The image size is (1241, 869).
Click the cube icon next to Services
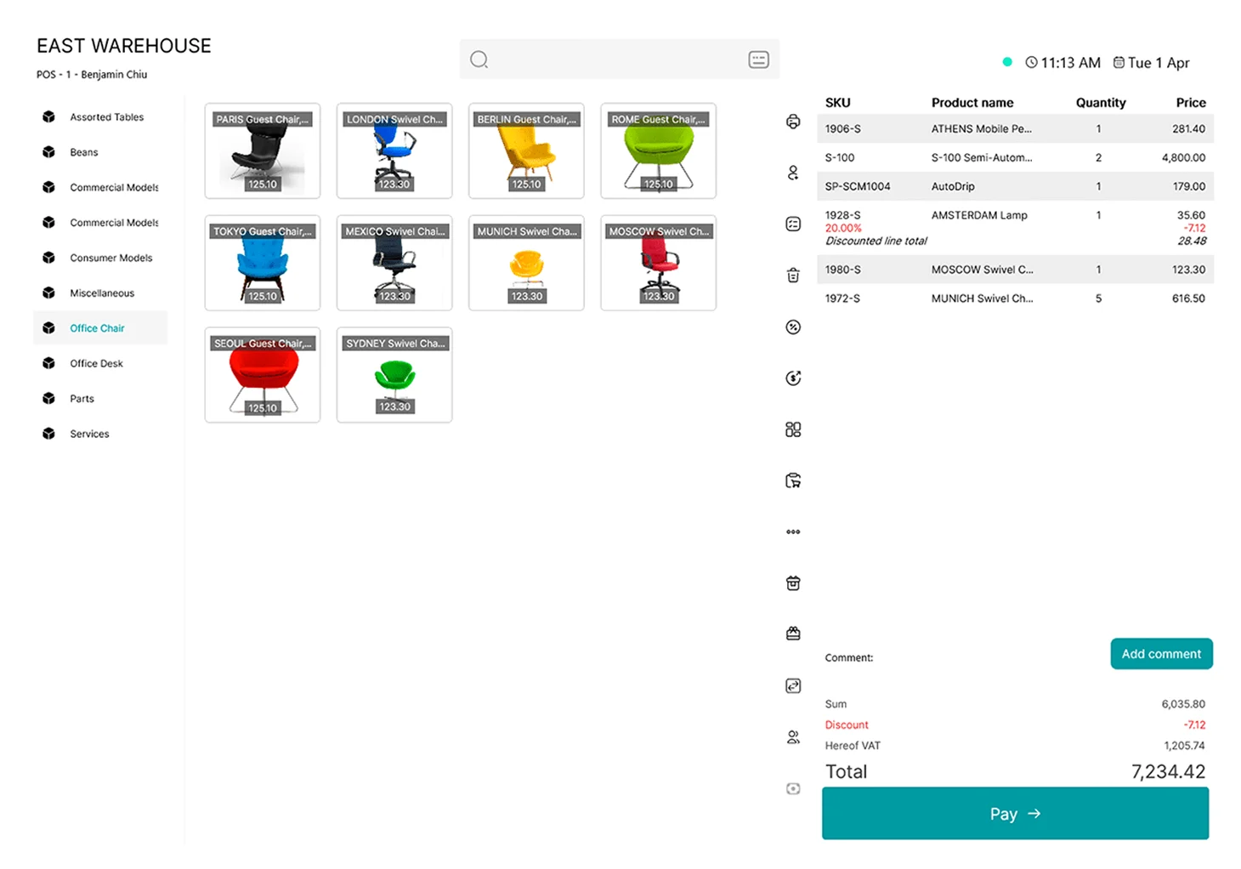(49, 434)
